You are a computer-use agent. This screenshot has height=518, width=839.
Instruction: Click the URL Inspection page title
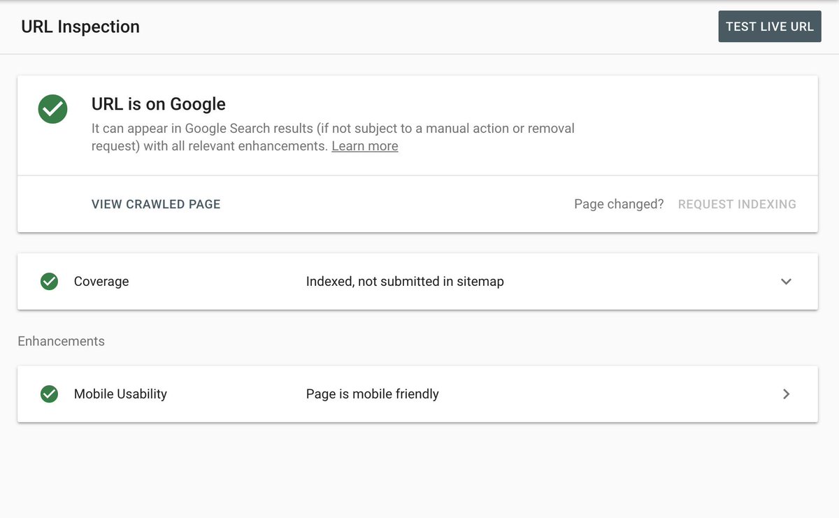point(80,27)
